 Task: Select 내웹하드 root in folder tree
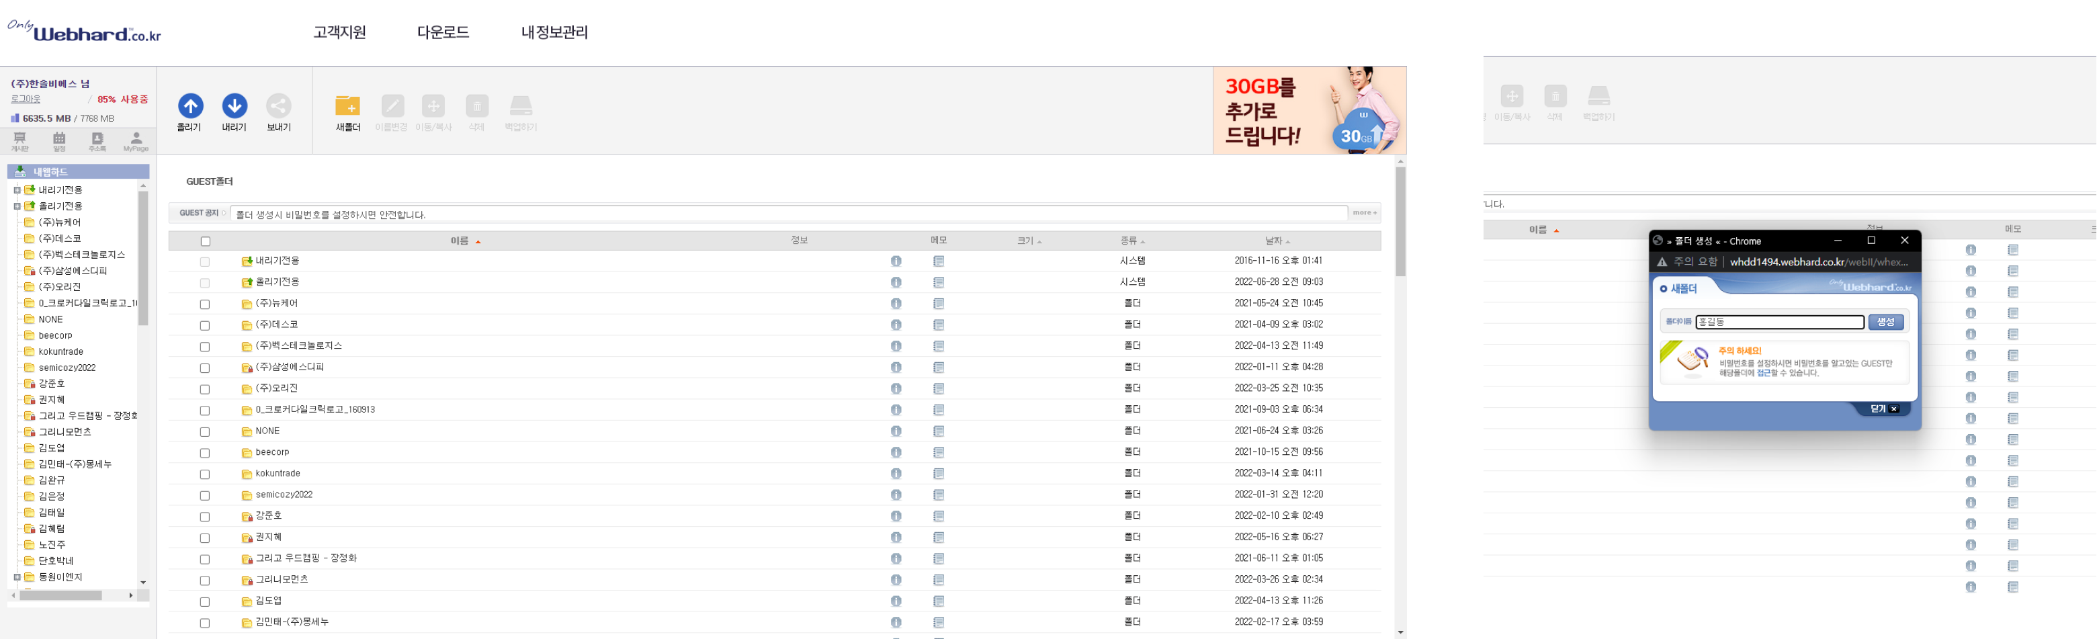tap(50, 172)
